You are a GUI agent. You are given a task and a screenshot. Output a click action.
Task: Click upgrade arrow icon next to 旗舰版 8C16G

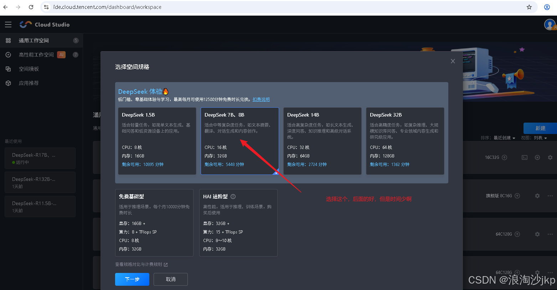pyautogui.click(x=517, y=196)
